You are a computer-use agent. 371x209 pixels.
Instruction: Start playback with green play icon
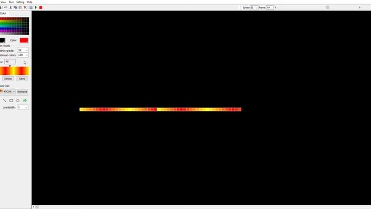(36, 8)
